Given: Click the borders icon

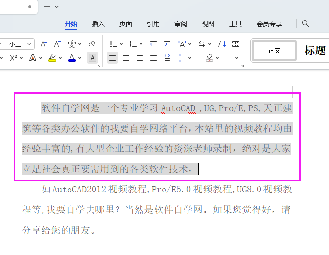Looking at the screenshot, I should point(229,58).
